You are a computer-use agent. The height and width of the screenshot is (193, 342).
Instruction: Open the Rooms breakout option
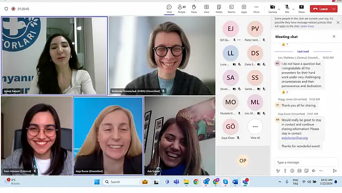231,8
